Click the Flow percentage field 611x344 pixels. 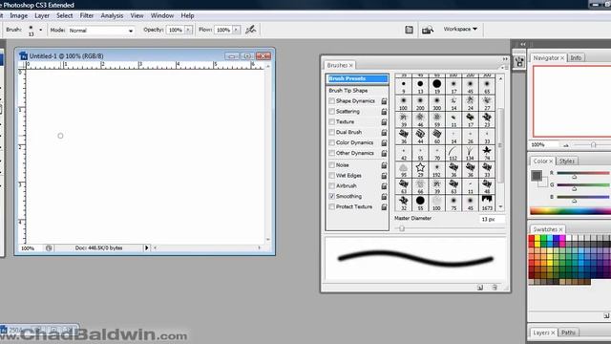point(223,30)
